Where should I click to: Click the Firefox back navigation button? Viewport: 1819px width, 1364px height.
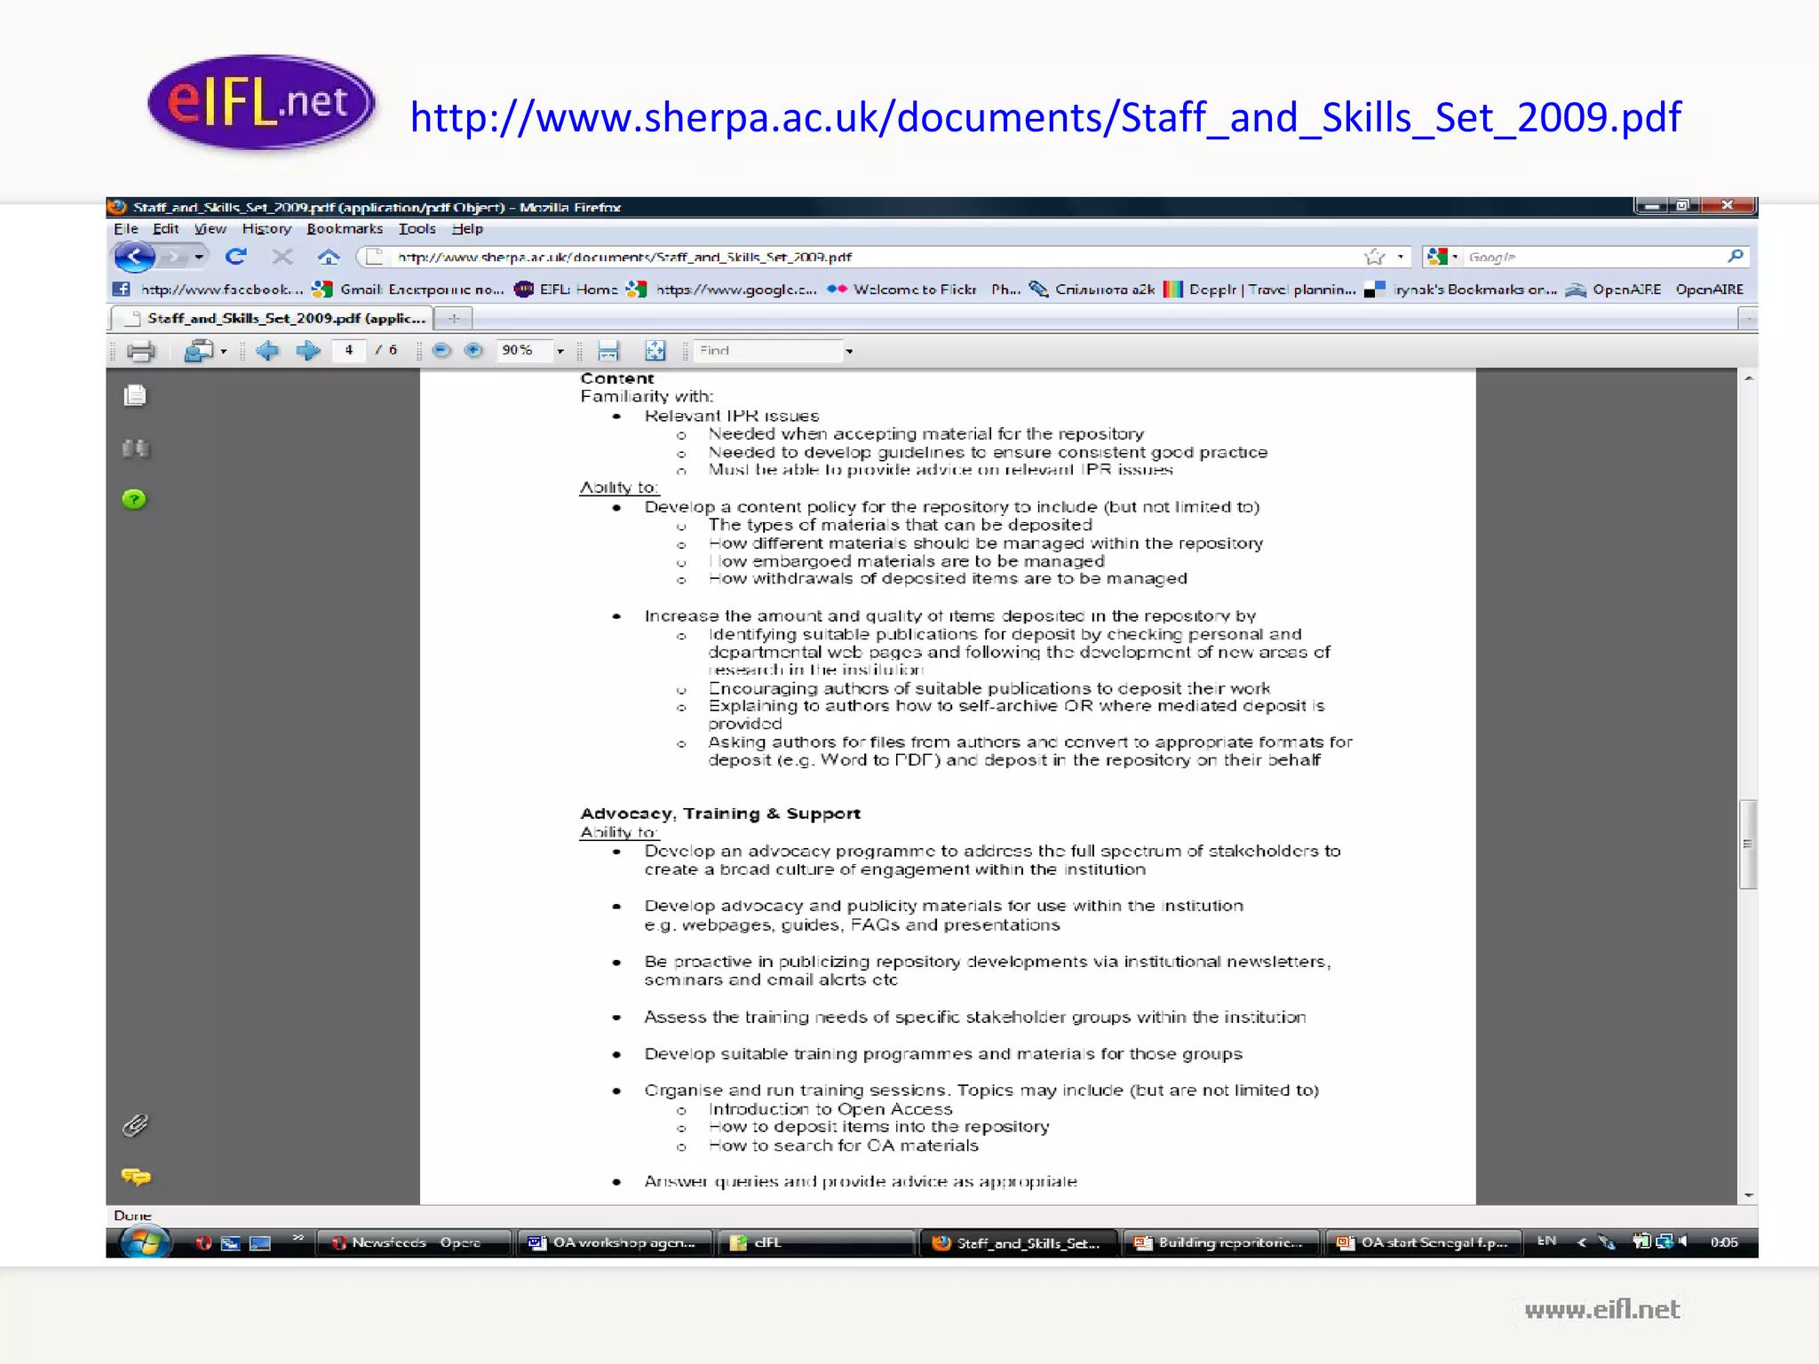point(134,257)
